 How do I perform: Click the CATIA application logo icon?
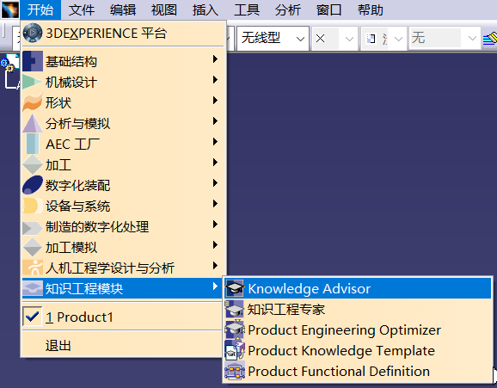click(10, 9)
